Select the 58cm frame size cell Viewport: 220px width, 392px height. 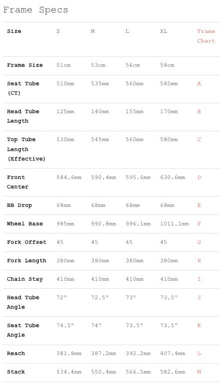167,65
